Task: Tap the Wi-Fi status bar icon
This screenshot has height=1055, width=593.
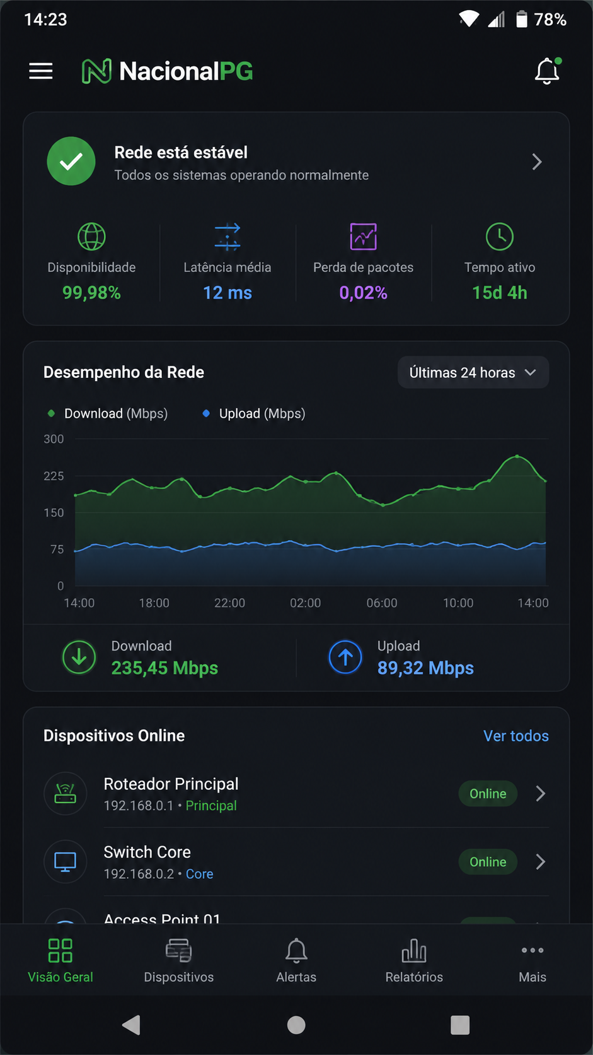Action: (469, 19)
